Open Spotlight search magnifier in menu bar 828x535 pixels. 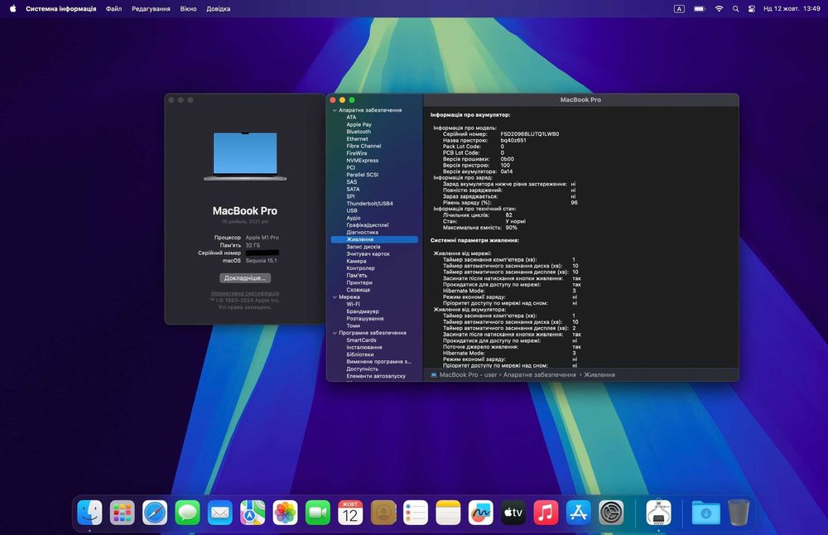[735, 8]
